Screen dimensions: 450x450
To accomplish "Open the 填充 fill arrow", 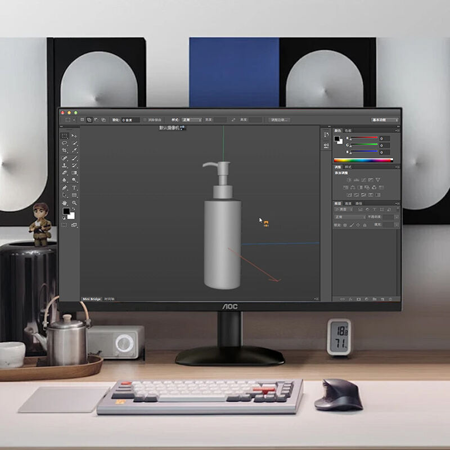I will click(397, 225).
